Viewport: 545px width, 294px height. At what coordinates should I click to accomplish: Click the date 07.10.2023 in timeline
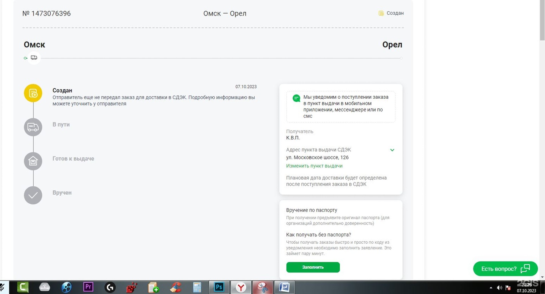pos(246,87)
